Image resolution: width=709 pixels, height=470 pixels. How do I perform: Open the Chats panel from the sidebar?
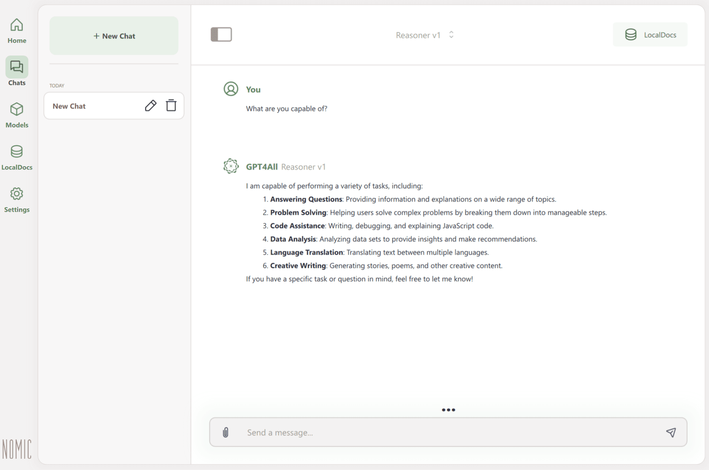[x=17, y=72]
